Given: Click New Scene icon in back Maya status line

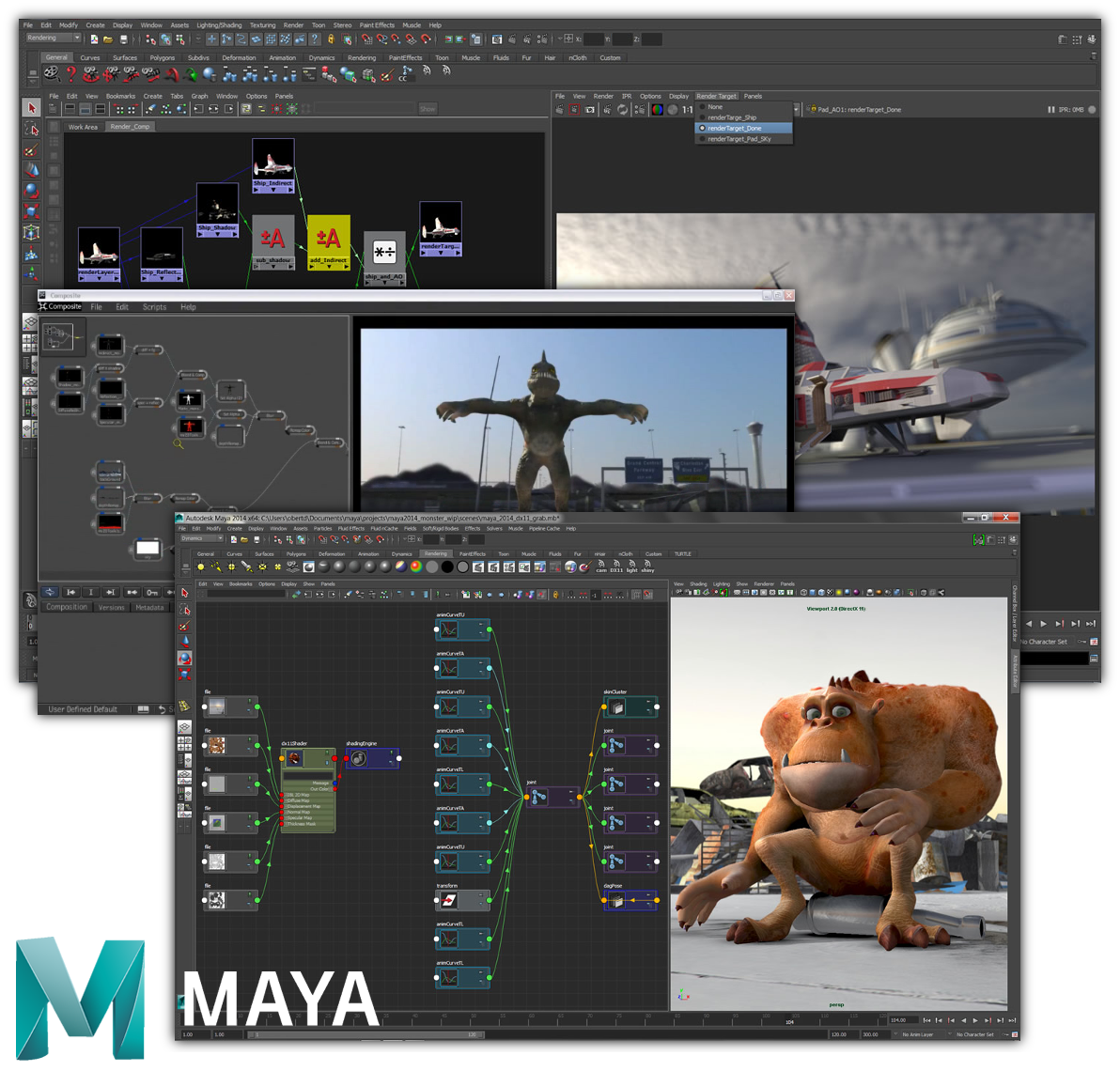Looking at the screenshot, I should click(x=94, y=40).
